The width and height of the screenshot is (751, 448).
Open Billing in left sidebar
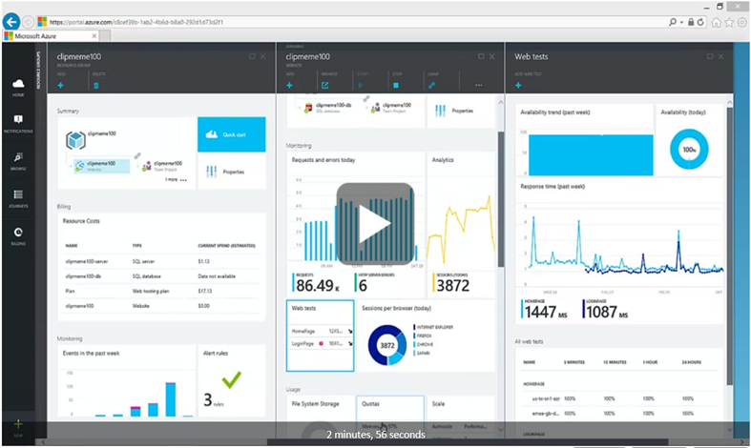click(18, 236)
